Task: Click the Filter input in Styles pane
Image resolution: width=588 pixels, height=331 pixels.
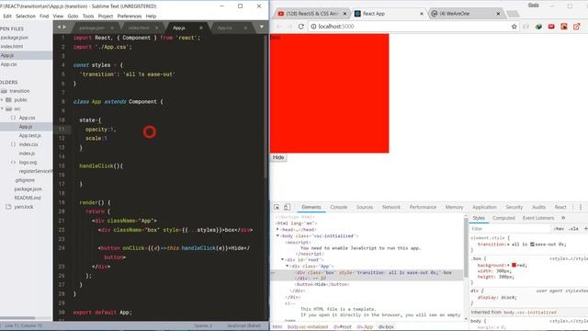Action: pos(510,229)
